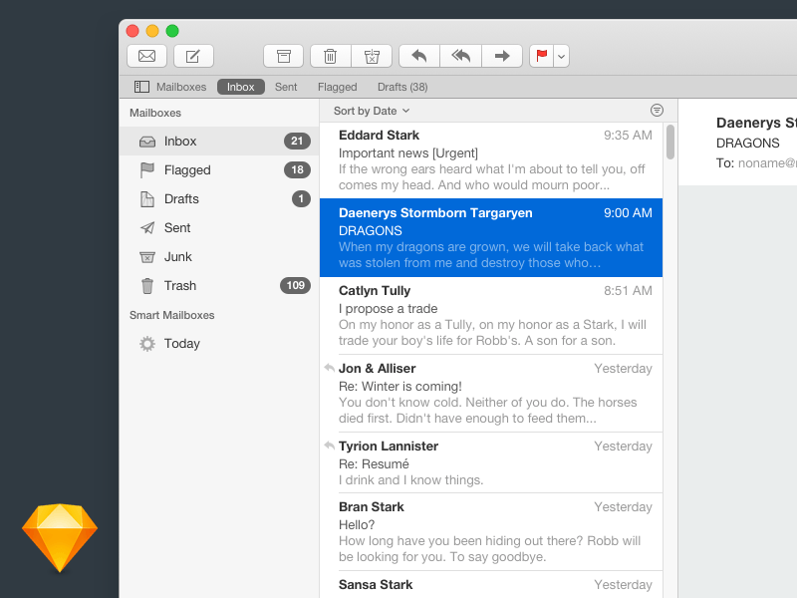The height and width of the screenshot is (598, 797).
Task: Delete the selected message
Action: [330, 56]
